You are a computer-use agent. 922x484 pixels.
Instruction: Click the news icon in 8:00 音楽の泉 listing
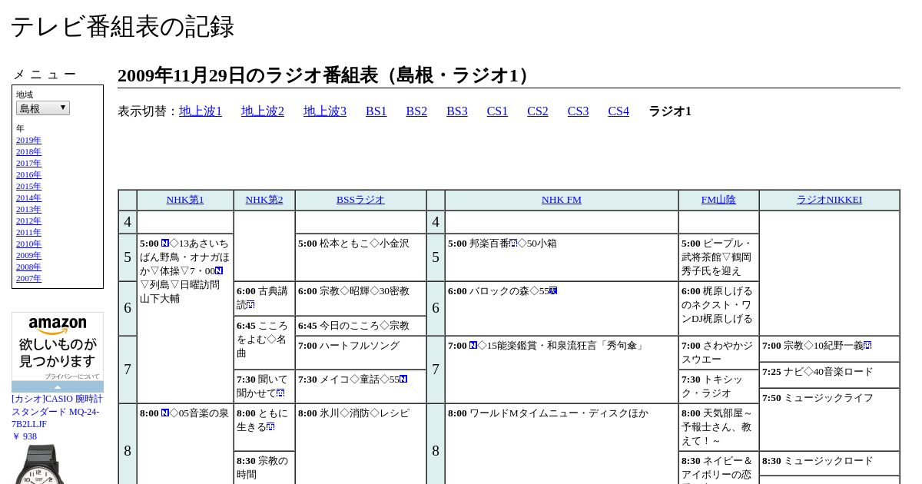(x=165, y=413)
